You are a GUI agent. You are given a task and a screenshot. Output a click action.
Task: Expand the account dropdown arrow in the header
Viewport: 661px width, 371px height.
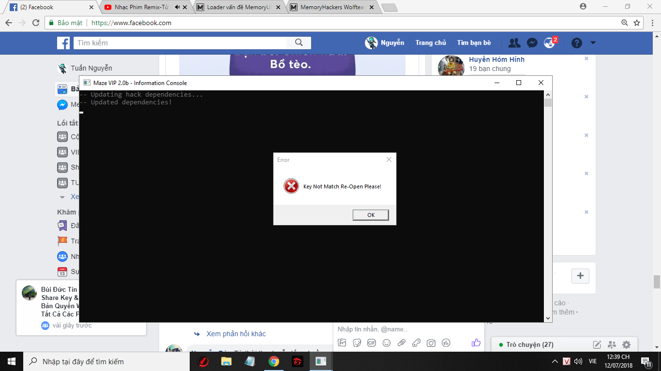[x=593, y=43]
